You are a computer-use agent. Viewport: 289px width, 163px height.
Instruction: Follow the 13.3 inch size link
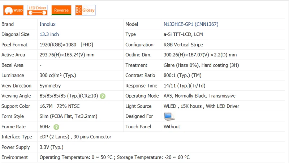(x=49, y=34)
